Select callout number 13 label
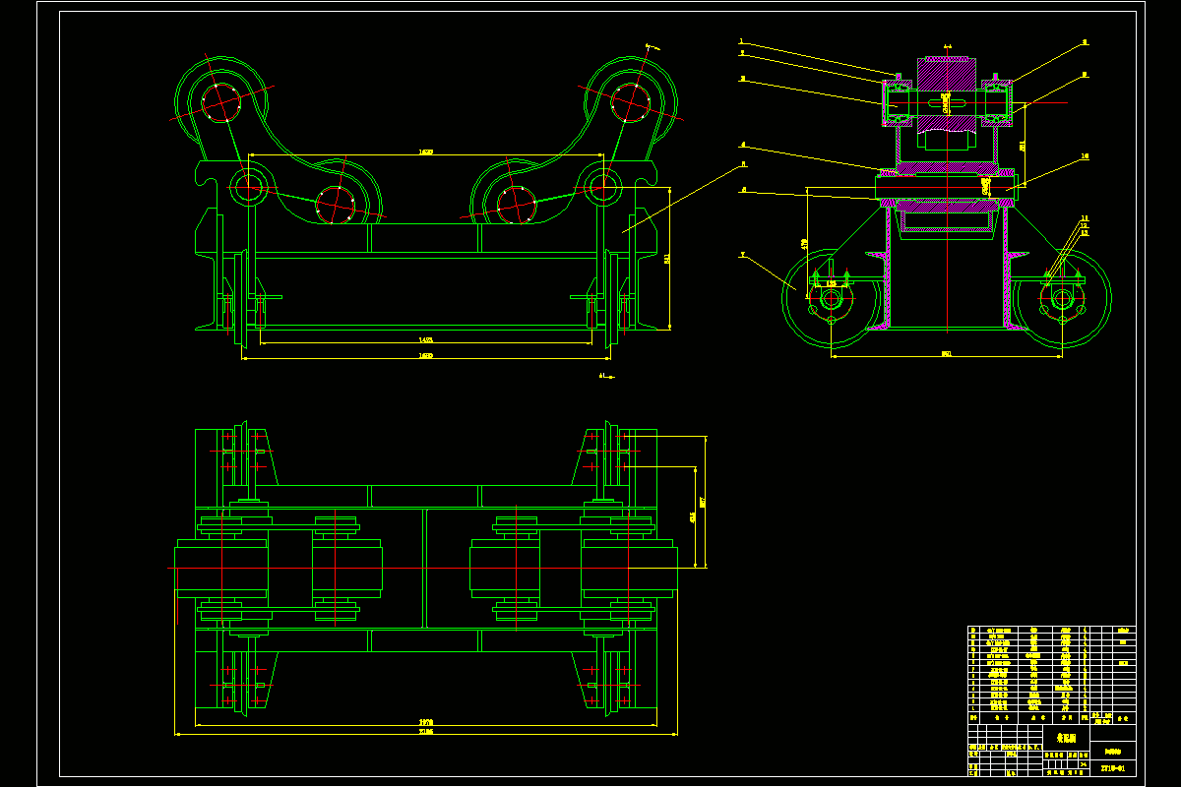Viewport: 1181px width, 787px height. (1085, 233)
